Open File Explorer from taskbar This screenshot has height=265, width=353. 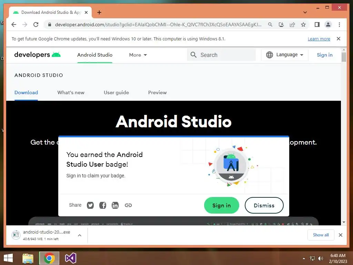point(28,258)
